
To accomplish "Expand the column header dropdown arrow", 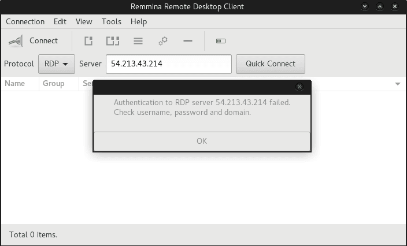I will 398,84.
